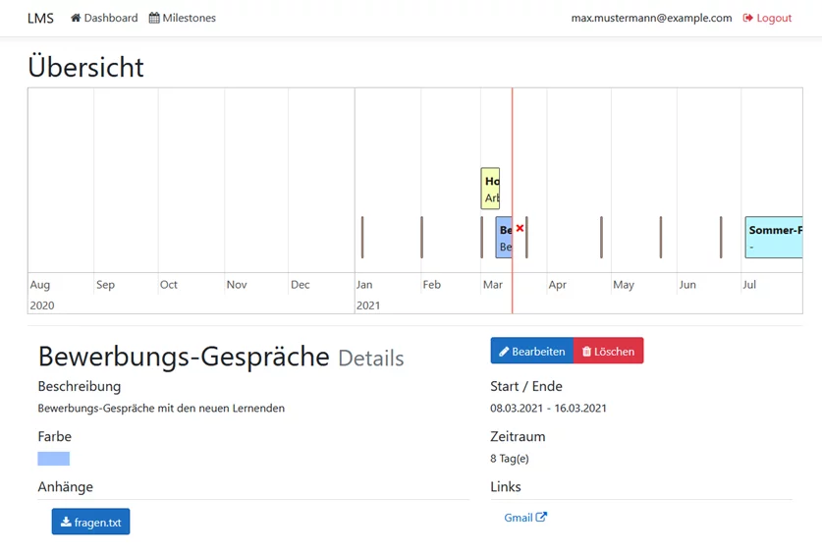Image resolution: width=822 pixels, height=555 pixels.
Task: Click the light blue Farbe color swatch
Action: [54, 459]
